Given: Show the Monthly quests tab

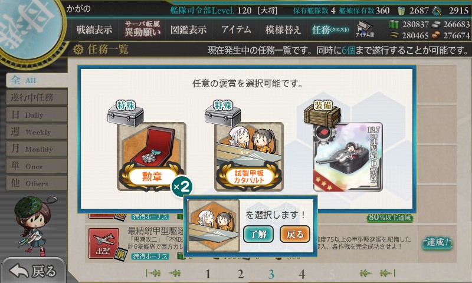Looking at the screenshot, I should point(37,149).
